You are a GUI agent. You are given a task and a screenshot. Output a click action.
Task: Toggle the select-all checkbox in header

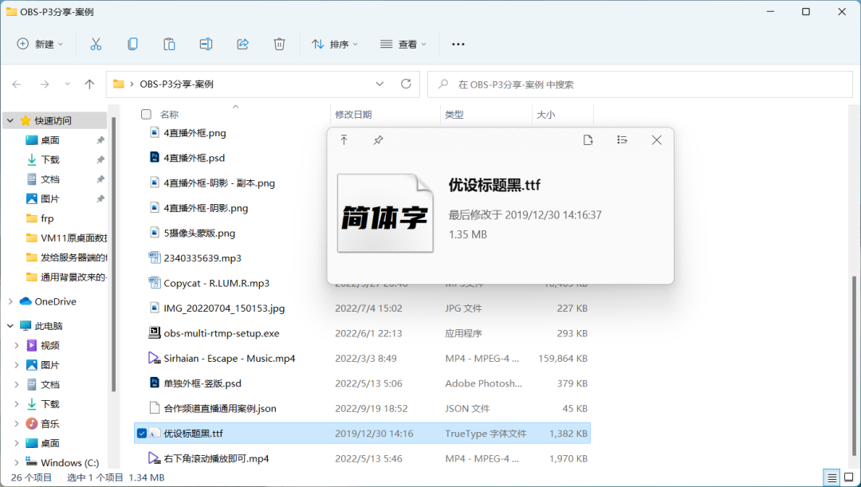click(146, 115)
